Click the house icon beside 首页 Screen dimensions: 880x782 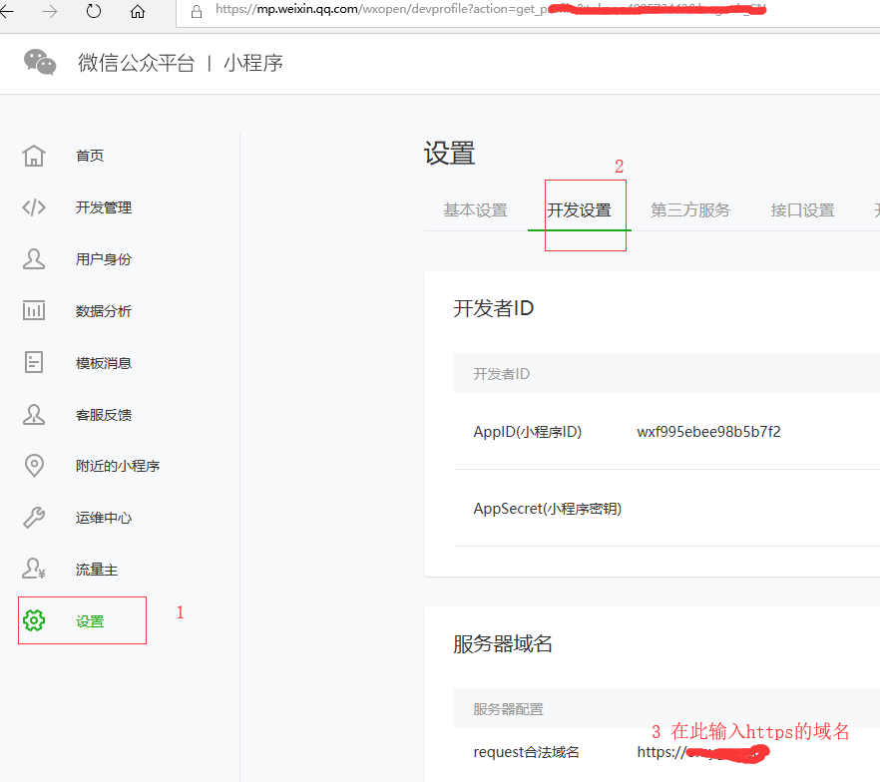34,156
